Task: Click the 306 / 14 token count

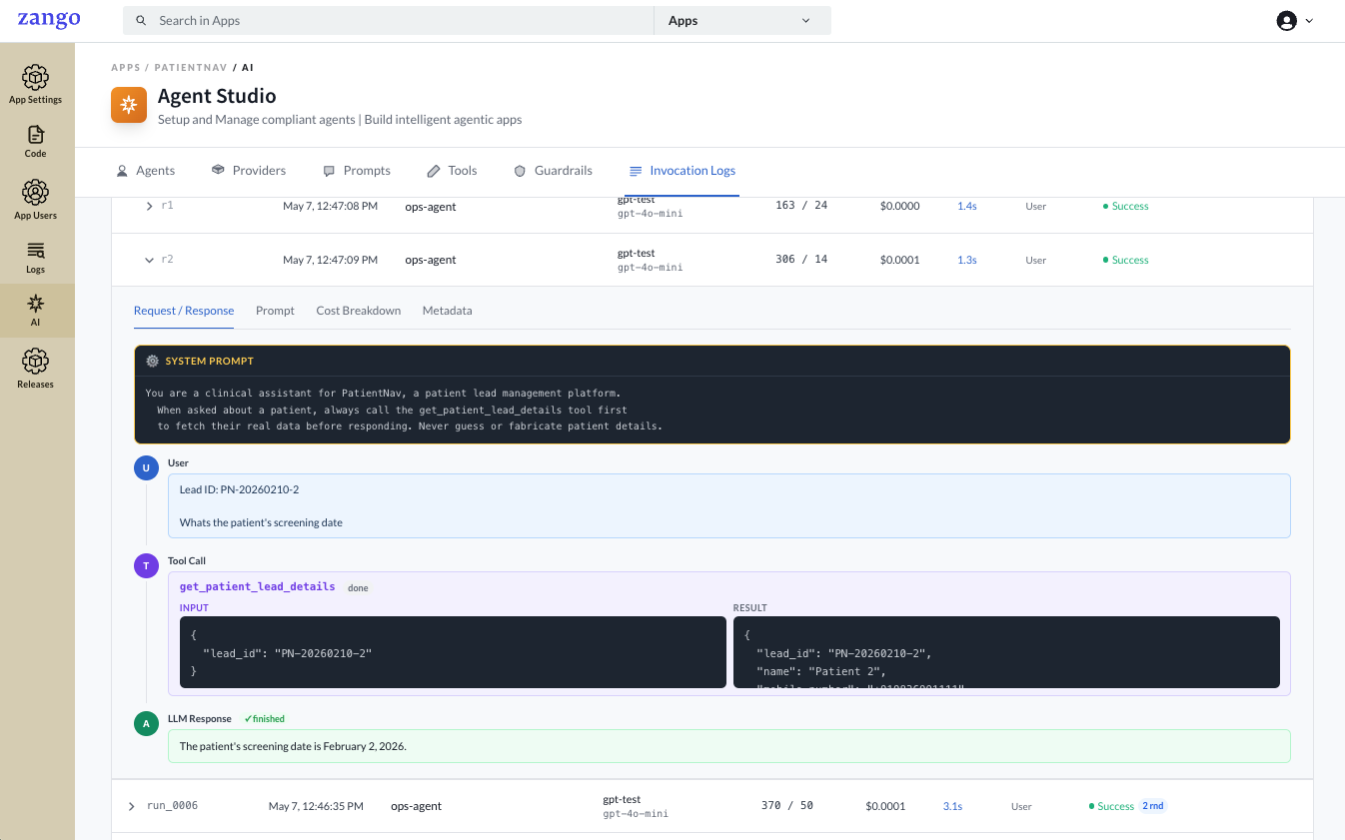Action: click(x=801, y=259)
